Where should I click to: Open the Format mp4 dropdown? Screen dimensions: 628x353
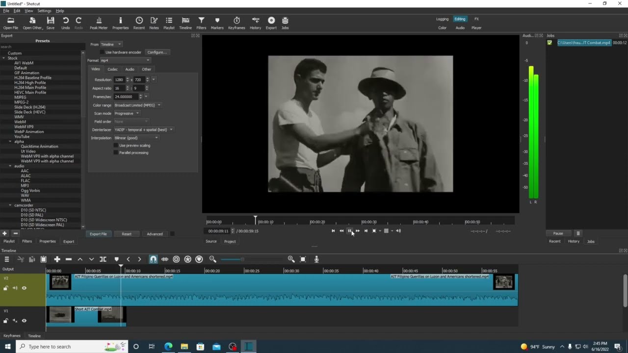pos(125,60)
